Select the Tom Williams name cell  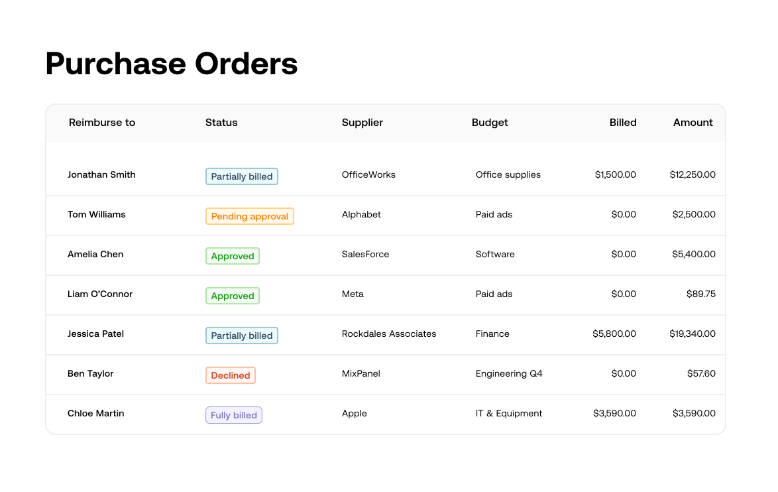pyautogui.click(x=96, y=214)
